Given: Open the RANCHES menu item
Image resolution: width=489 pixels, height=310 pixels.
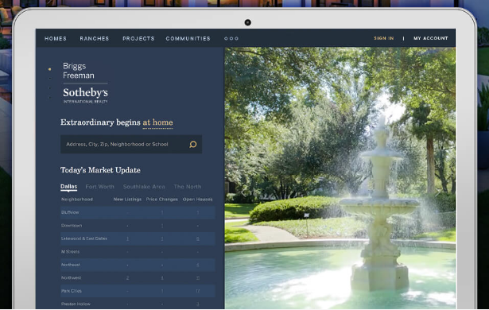Looking at the screenshot, I should 94,38.
